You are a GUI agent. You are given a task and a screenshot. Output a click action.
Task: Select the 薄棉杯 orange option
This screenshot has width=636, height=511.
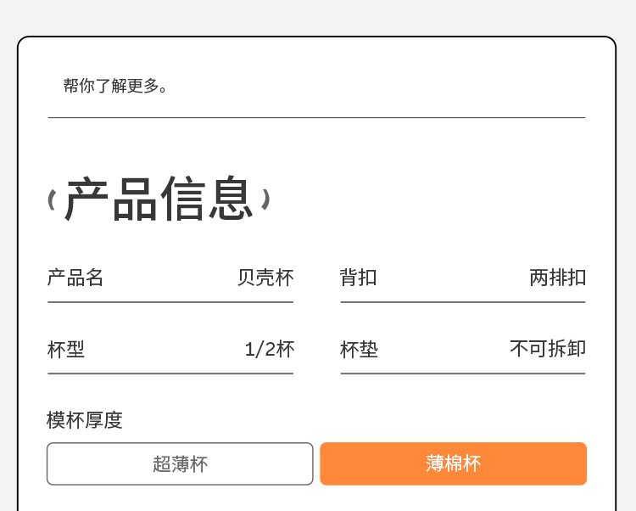tap(453, 463)
